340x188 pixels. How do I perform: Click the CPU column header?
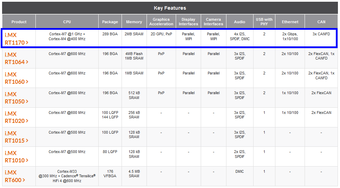[67, 21]
